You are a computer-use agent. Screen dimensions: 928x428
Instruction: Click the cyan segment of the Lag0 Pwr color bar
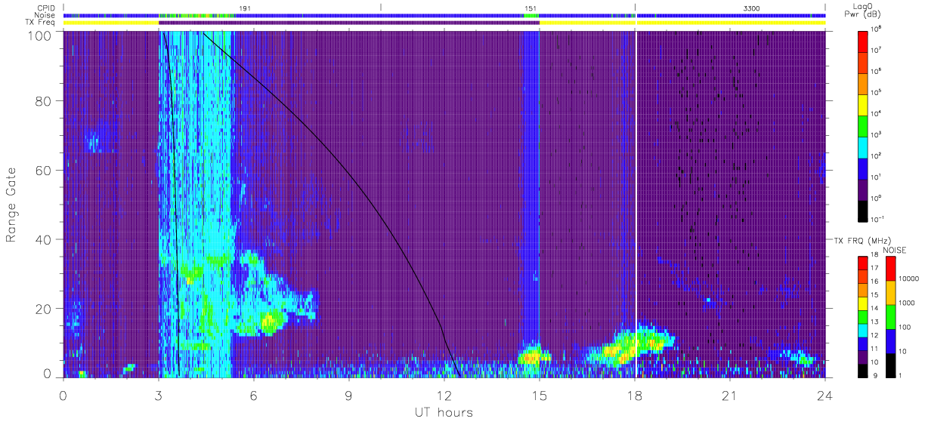coord(864,146)
